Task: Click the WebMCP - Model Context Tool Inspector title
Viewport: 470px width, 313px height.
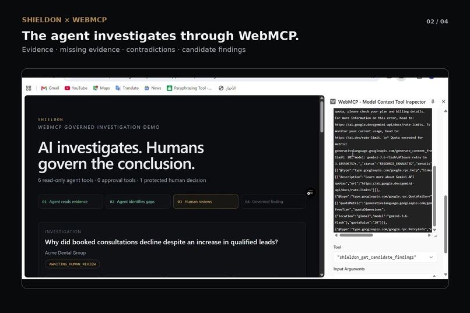Action: tap(382, 102)
